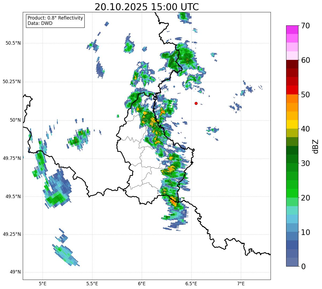Click the 6°E longitude label
The height and width of the screenshot is (289, 322).
click(142, 284)
